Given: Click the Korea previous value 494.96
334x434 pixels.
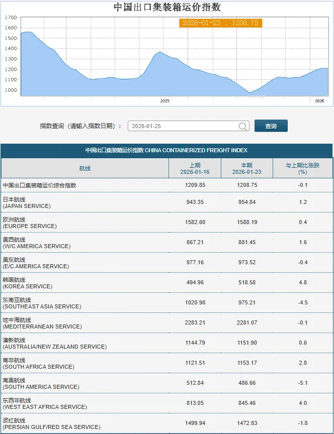Looking at the screenshot, I should pos(195,283).
